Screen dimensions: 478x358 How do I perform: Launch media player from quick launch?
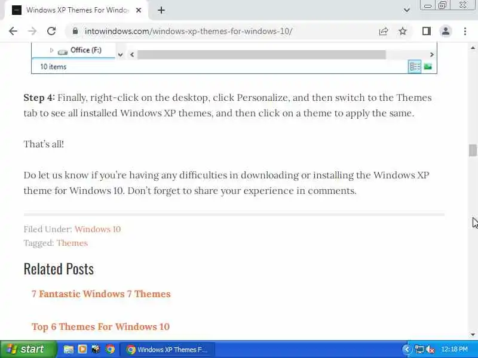[82, 349]
